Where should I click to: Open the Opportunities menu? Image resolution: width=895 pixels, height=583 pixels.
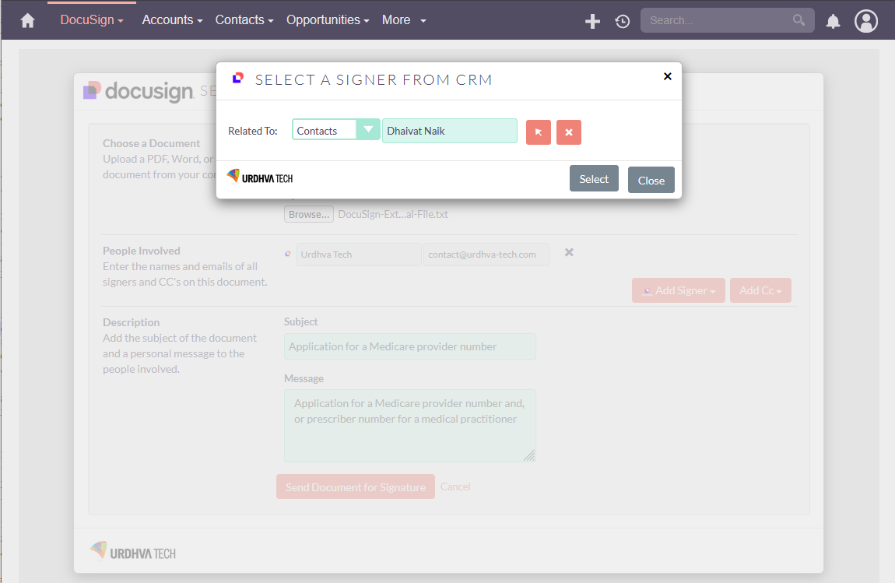click(328, 19)
